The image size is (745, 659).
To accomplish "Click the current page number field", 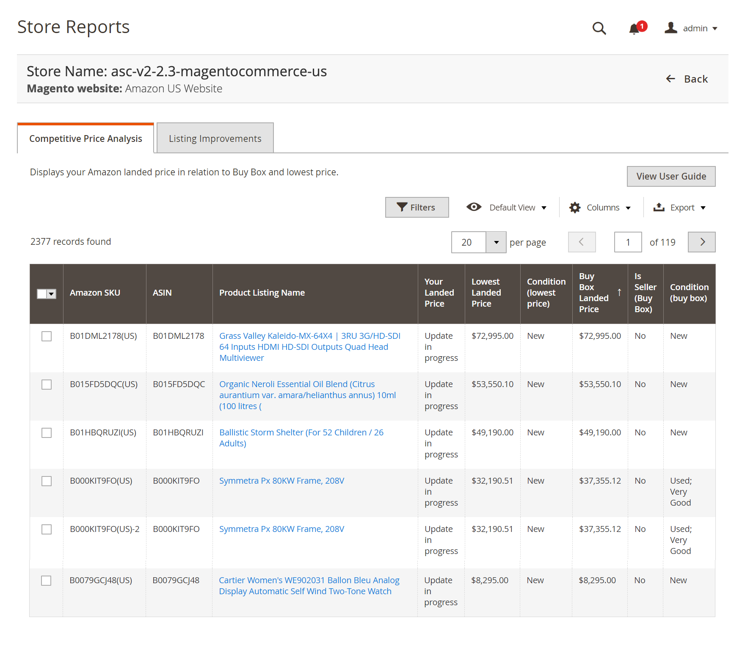I will [x=628, y=242].
